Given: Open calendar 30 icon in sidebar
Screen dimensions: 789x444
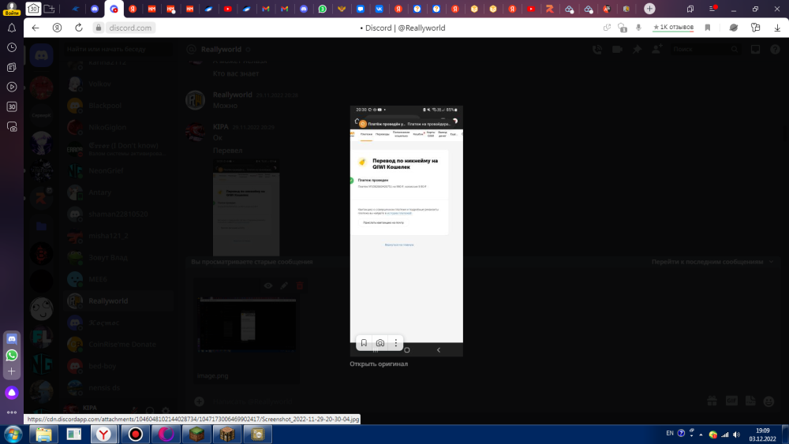Looking at the screenshot, I should click(x=12, y=106).
